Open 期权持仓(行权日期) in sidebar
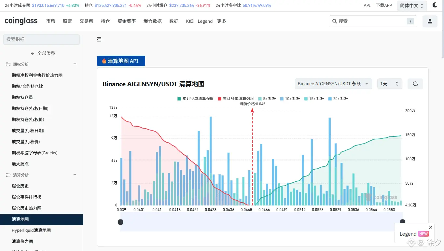444x251 pixels. click(30, 109)
